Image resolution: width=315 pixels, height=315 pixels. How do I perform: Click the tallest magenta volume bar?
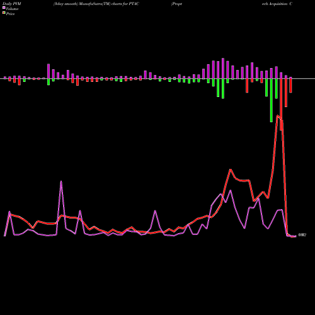coord(223,69)
